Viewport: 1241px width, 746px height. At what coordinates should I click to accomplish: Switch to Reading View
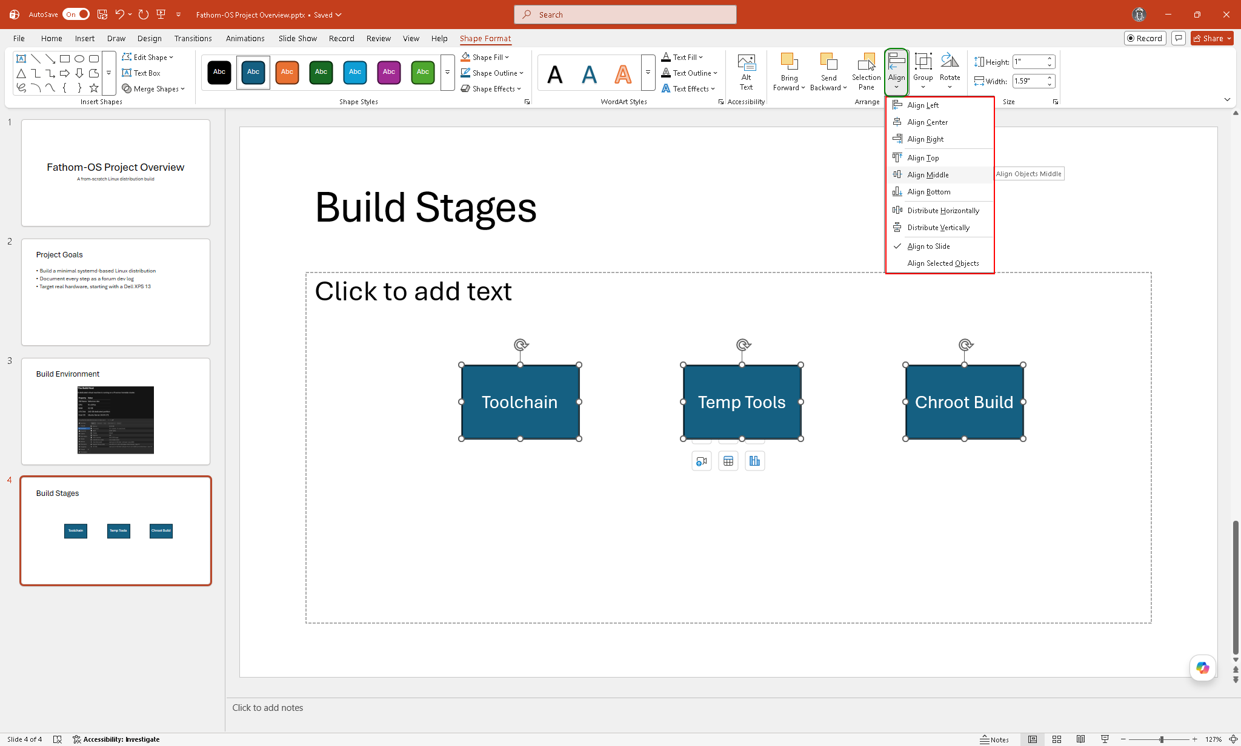tap(1080, 739)
